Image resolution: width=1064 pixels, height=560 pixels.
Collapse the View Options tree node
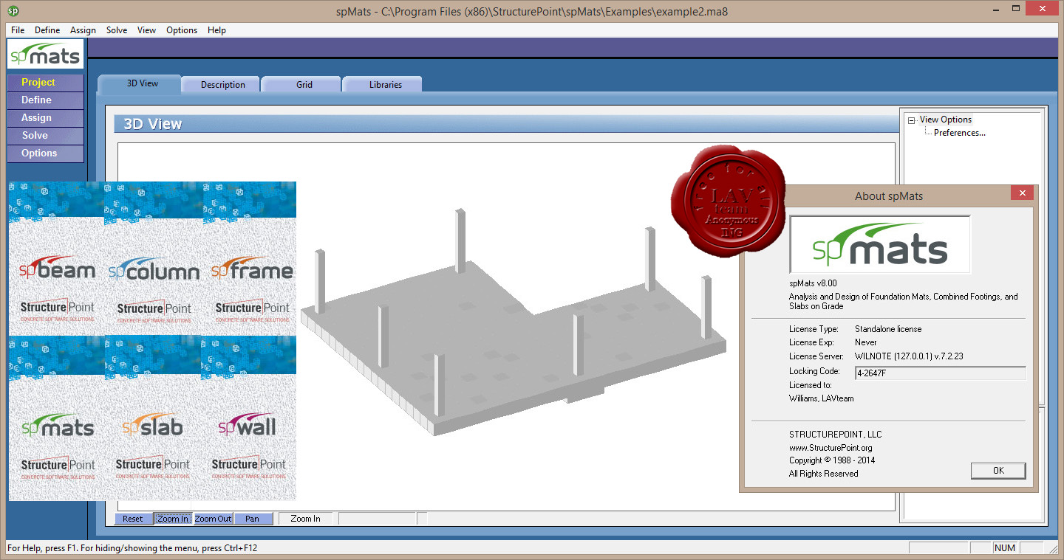[912, 120]
